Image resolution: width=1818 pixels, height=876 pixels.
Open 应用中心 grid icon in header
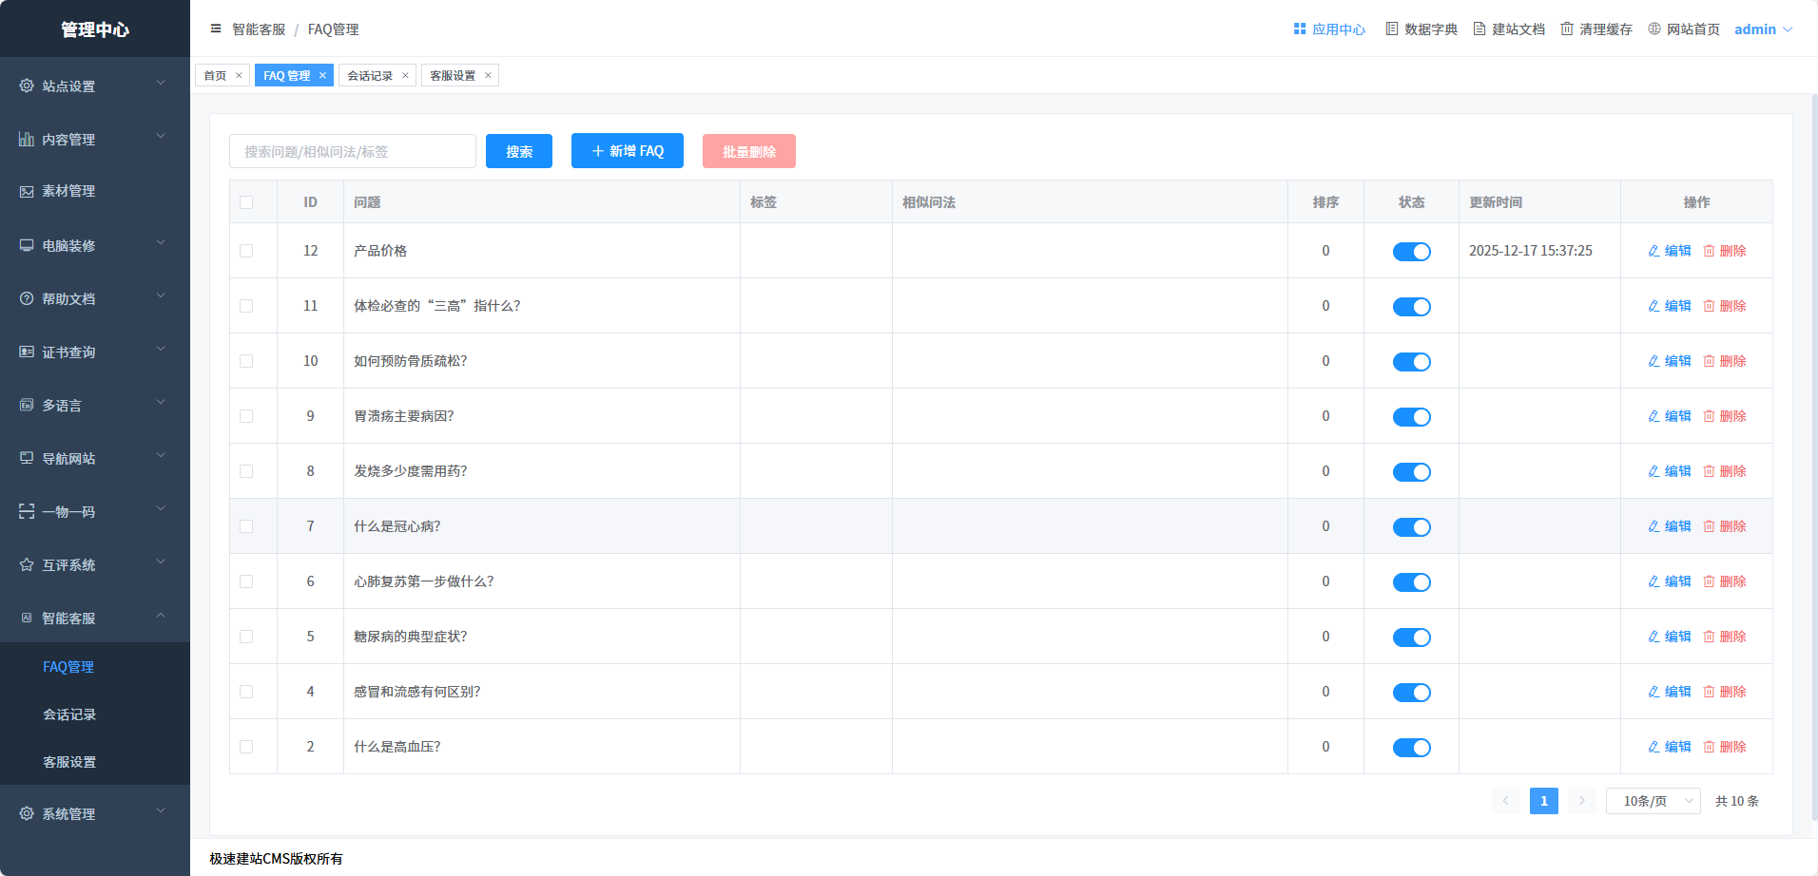click(x=1299, y=29)
